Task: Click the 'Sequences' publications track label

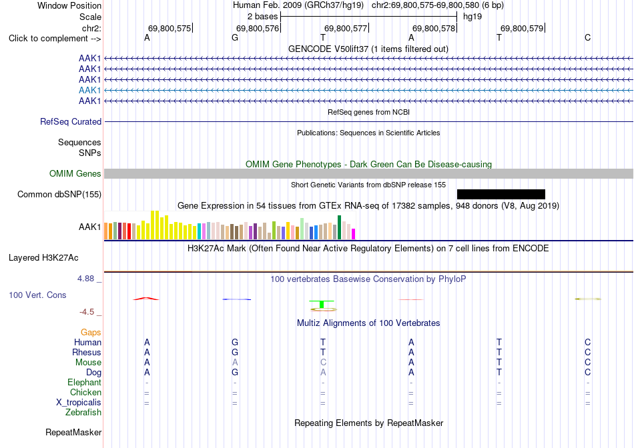Action: pyautogui.click(x=79, y=142)
